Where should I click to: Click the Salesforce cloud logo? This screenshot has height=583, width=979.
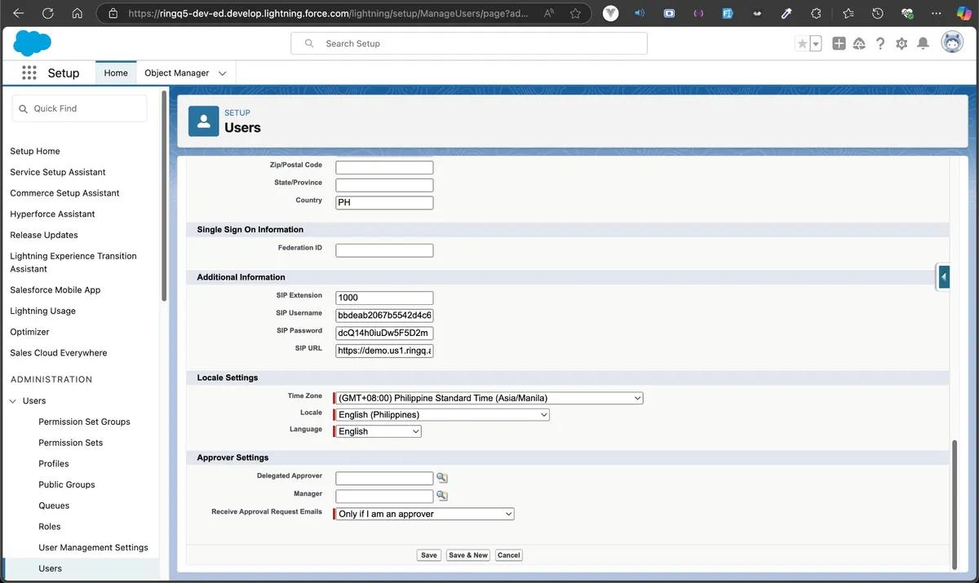point(33,43)
